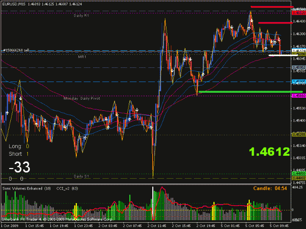Click the '2 Oct 11:45' time axis label
The image size is (306, 229).
[157, 226]
